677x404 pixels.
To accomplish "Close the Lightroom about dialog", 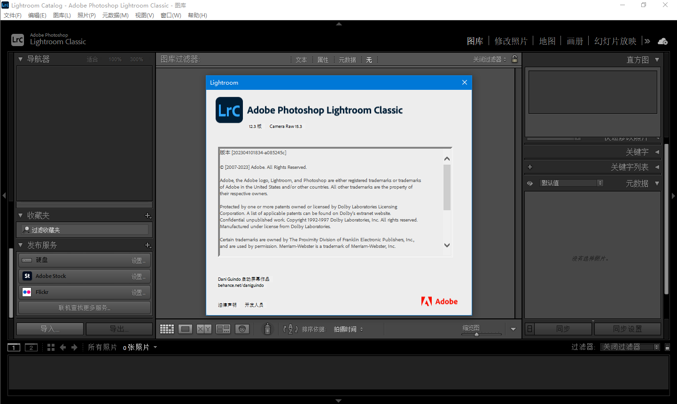I will click(464, 82).
